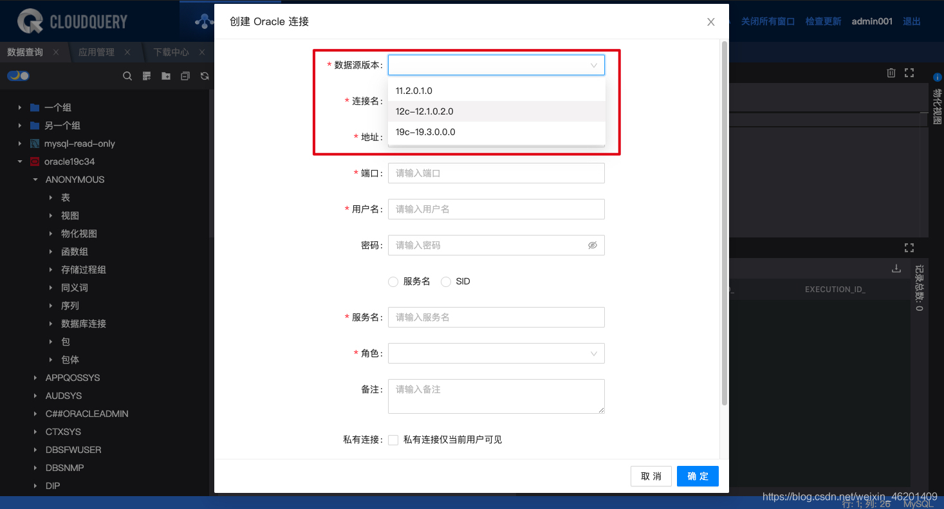Click the Oracle icon beside oracle19c34
This screenshot has height=509, width=944.
coord(35,162)
